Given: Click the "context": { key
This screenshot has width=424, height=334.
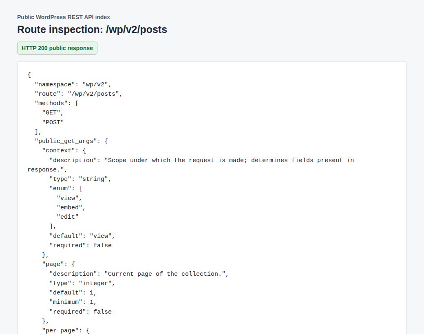Looking at the screenshot, I should 64,151.
